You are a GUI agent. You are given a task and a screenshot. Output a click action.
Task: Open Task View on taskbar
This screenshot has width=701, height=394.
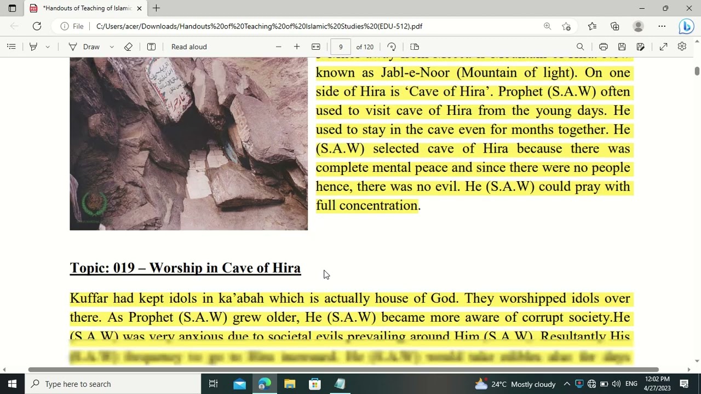214,384
